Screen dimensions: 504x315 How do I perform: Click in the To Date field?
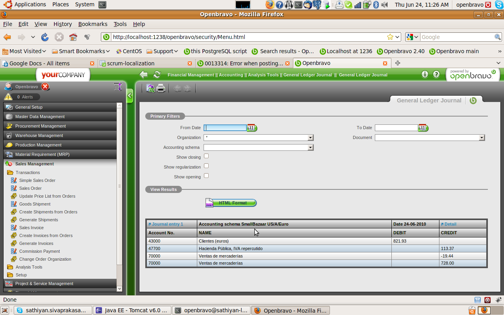pos(397,128)
